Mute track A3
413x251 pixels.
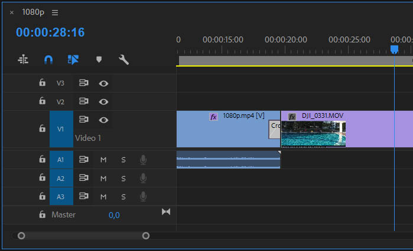103,197
